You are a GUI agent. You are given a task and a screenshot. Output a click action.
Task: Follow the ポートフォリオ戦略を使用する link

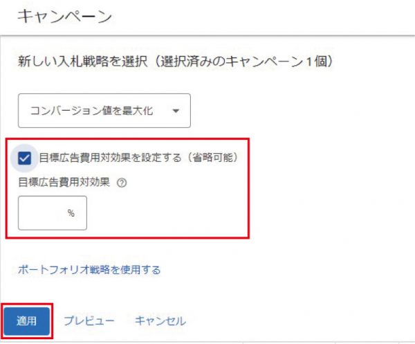pos(89,270)
